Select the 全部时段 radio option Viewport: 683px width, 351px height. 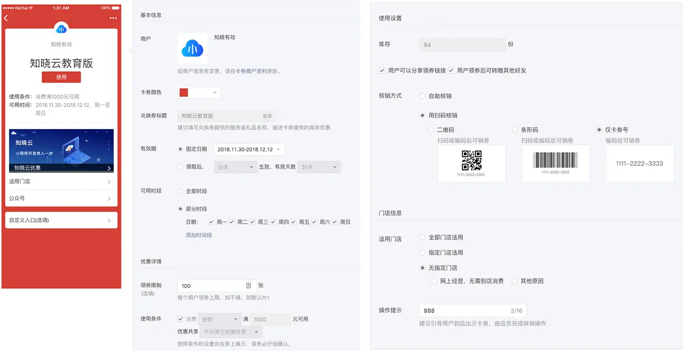181,191
